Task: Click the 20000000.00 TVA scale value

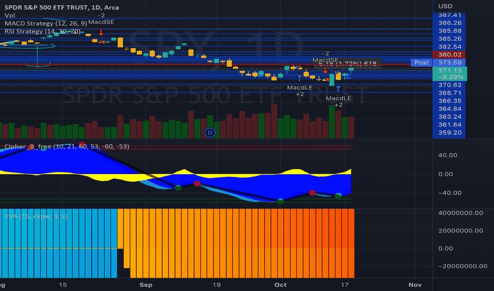Action: [460, 231]
